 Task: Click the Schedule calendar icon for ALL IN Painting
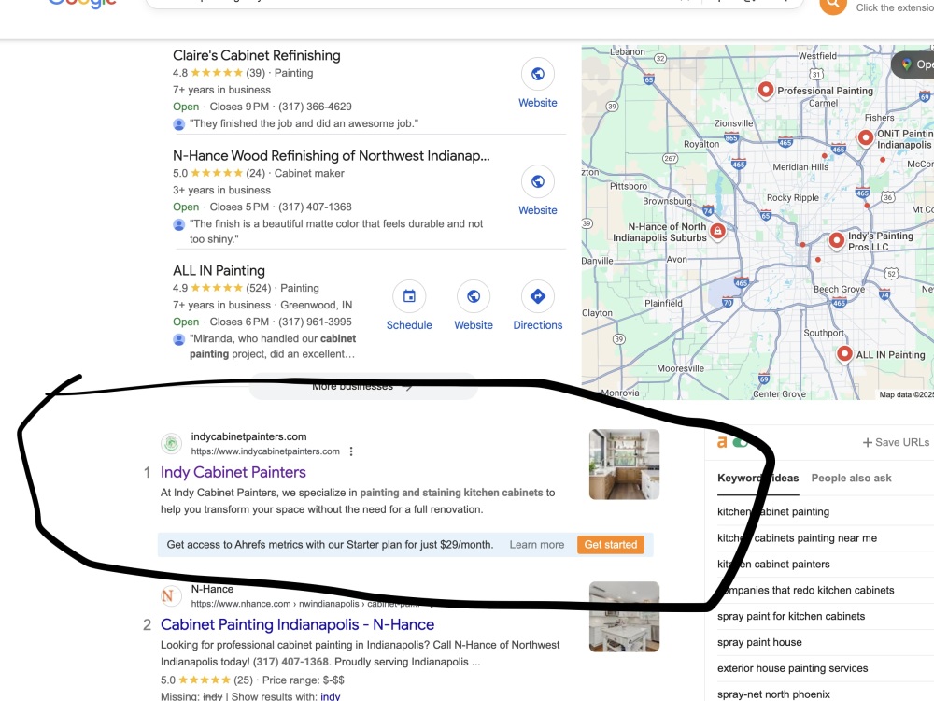[x=409, y=296]
